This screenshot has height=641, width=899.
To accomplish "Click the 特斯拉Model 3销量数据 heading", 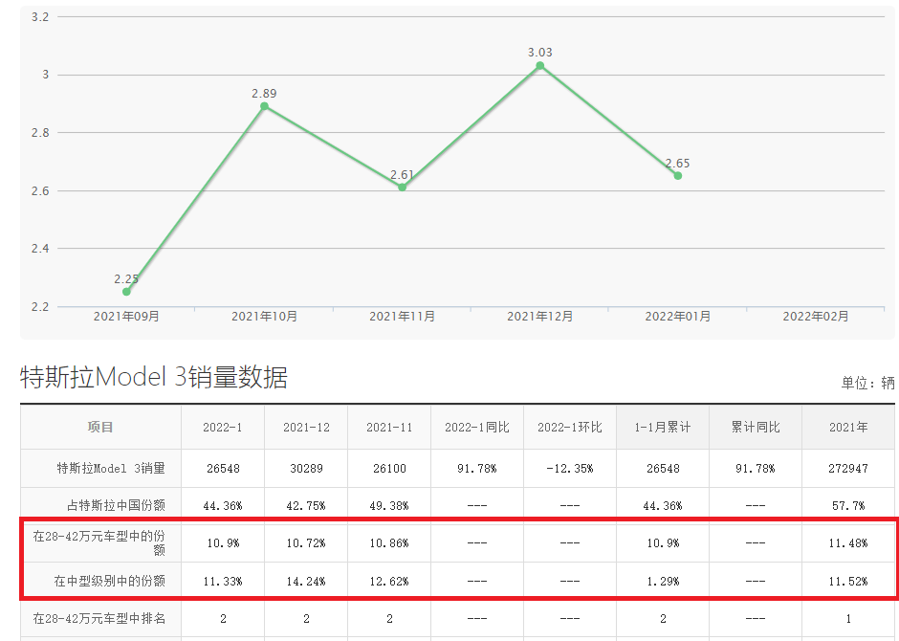I will point(154,377).
